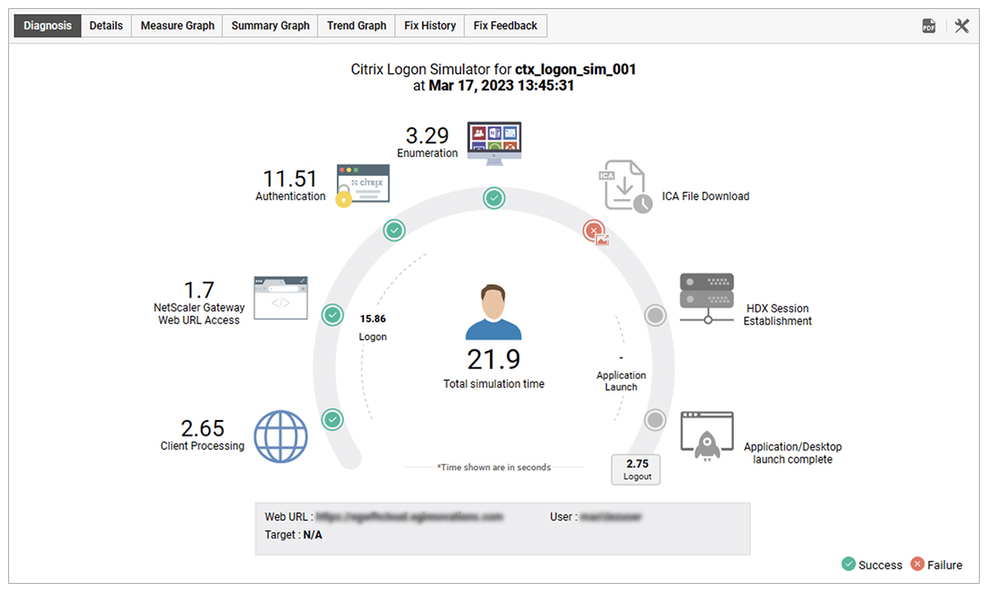
Task: Click the Client Processing globe icon
Action: point(281,437)
